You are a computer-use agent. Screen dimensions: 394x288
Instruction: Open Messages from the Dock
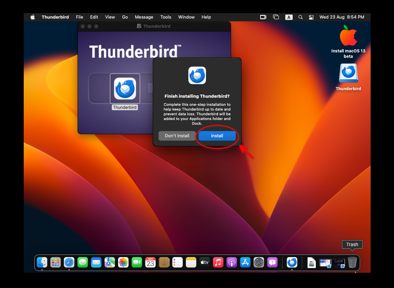pyautogui.click(x=83, y=262)
